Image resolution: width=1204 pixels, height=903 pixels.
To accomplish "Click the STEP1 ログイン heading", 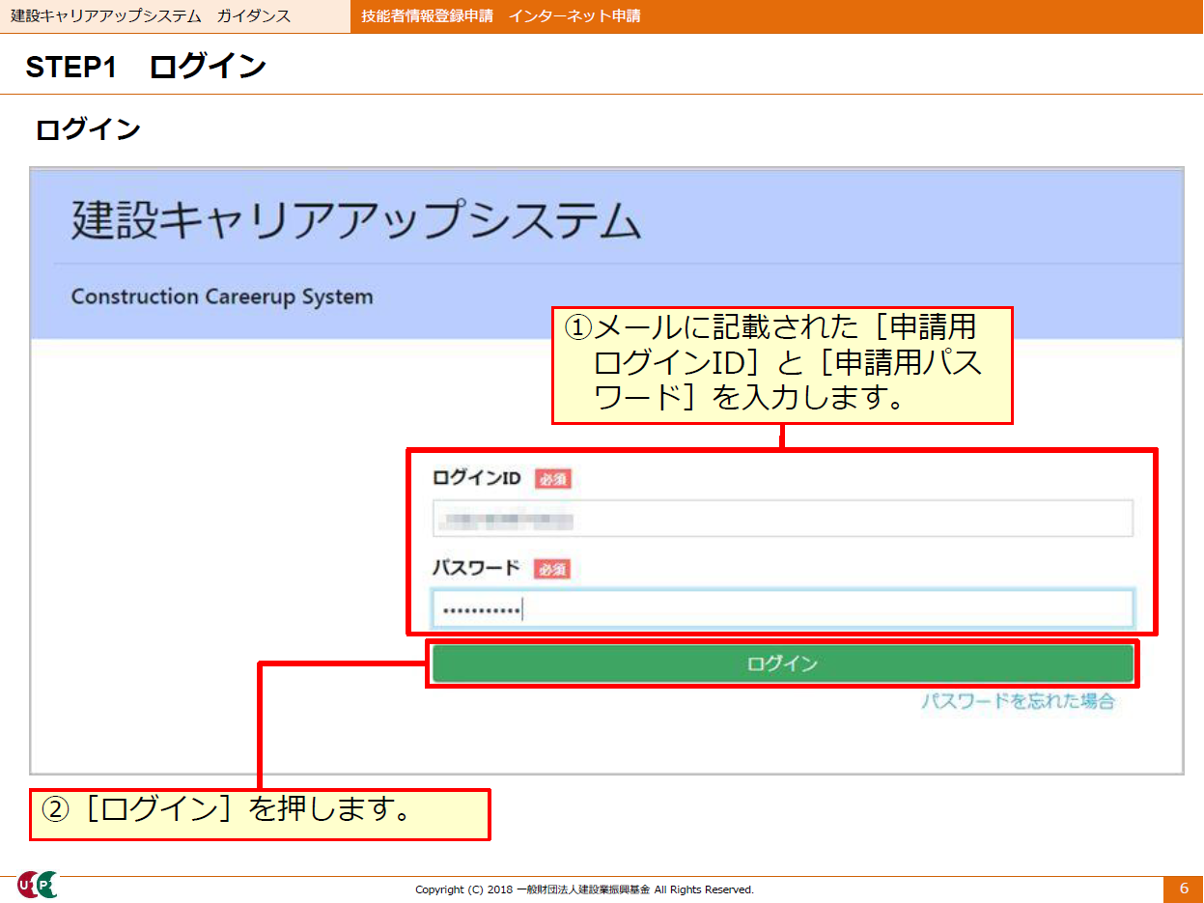I will 146,66.
